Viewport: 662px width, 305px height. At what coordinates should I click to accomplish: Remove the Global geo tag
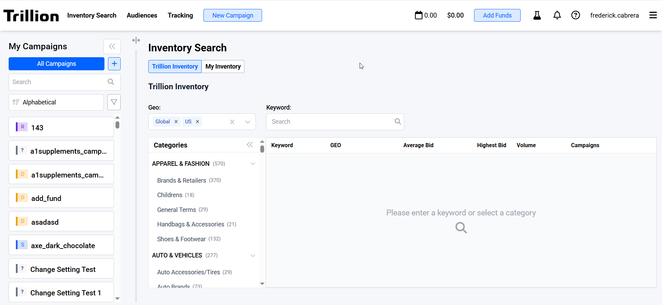tap(176, 122)
